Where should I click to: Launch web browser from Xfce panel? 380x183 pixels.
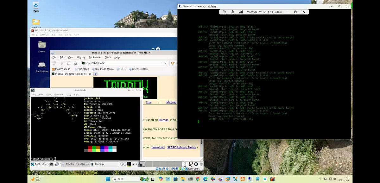[57, 164]
